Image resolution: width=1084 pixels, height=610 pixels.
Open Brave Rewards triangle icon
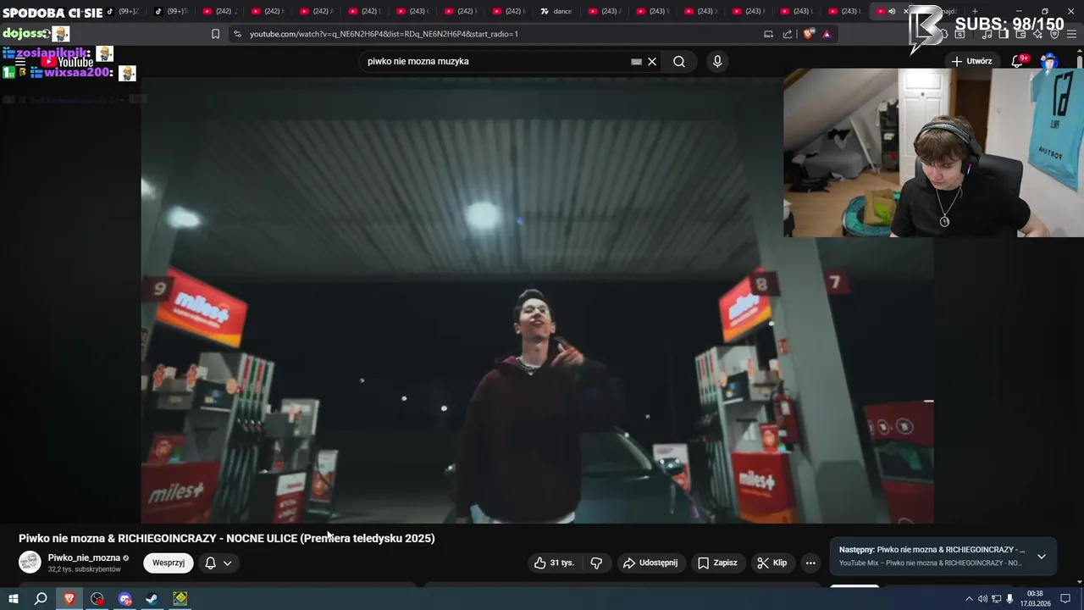(827, 34)
